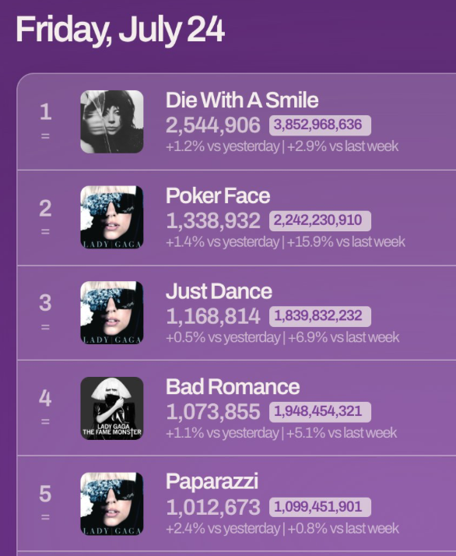Open the Die With A Smile title
The height and width of the screenshot is (556, 456).
coord(242,100)
